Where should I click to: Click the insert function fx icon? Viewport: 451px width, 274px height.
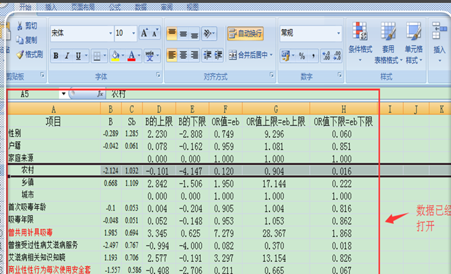pyautogui.click(x=100, y=94)
